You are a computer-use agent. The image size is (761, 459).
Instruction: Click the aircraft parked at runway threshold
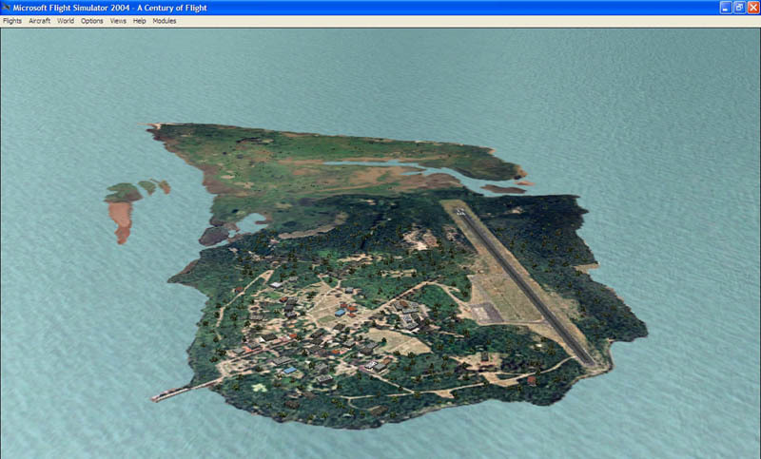click(x=460, y=211)
